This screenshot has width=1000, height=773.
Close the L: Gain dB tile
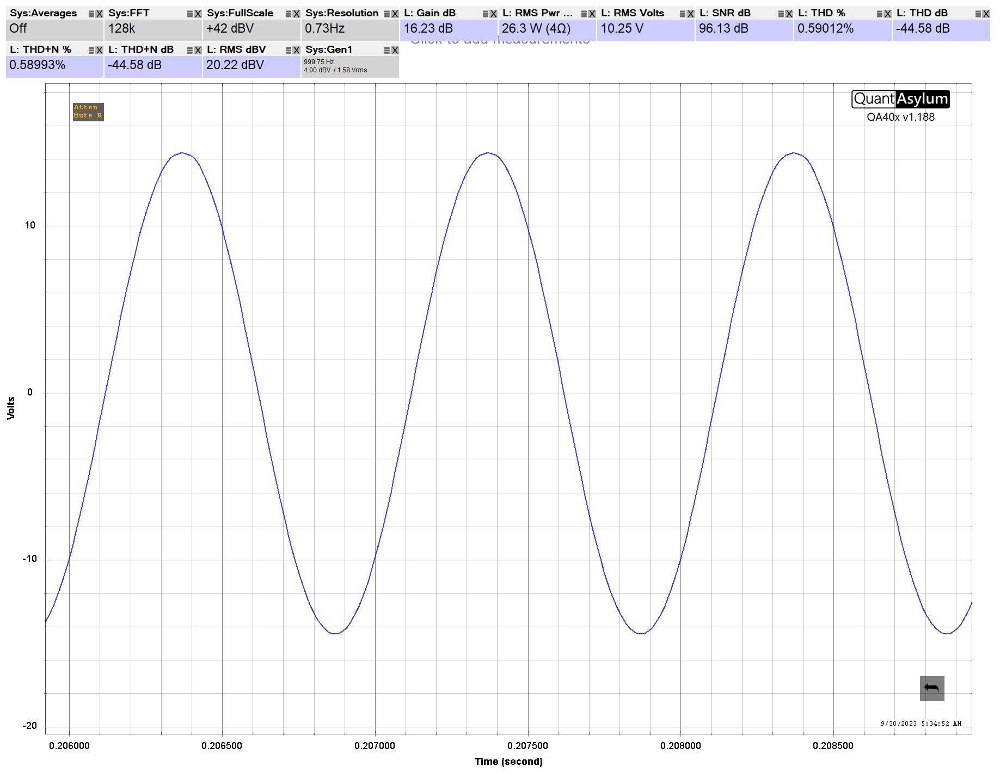pos(494,14)
